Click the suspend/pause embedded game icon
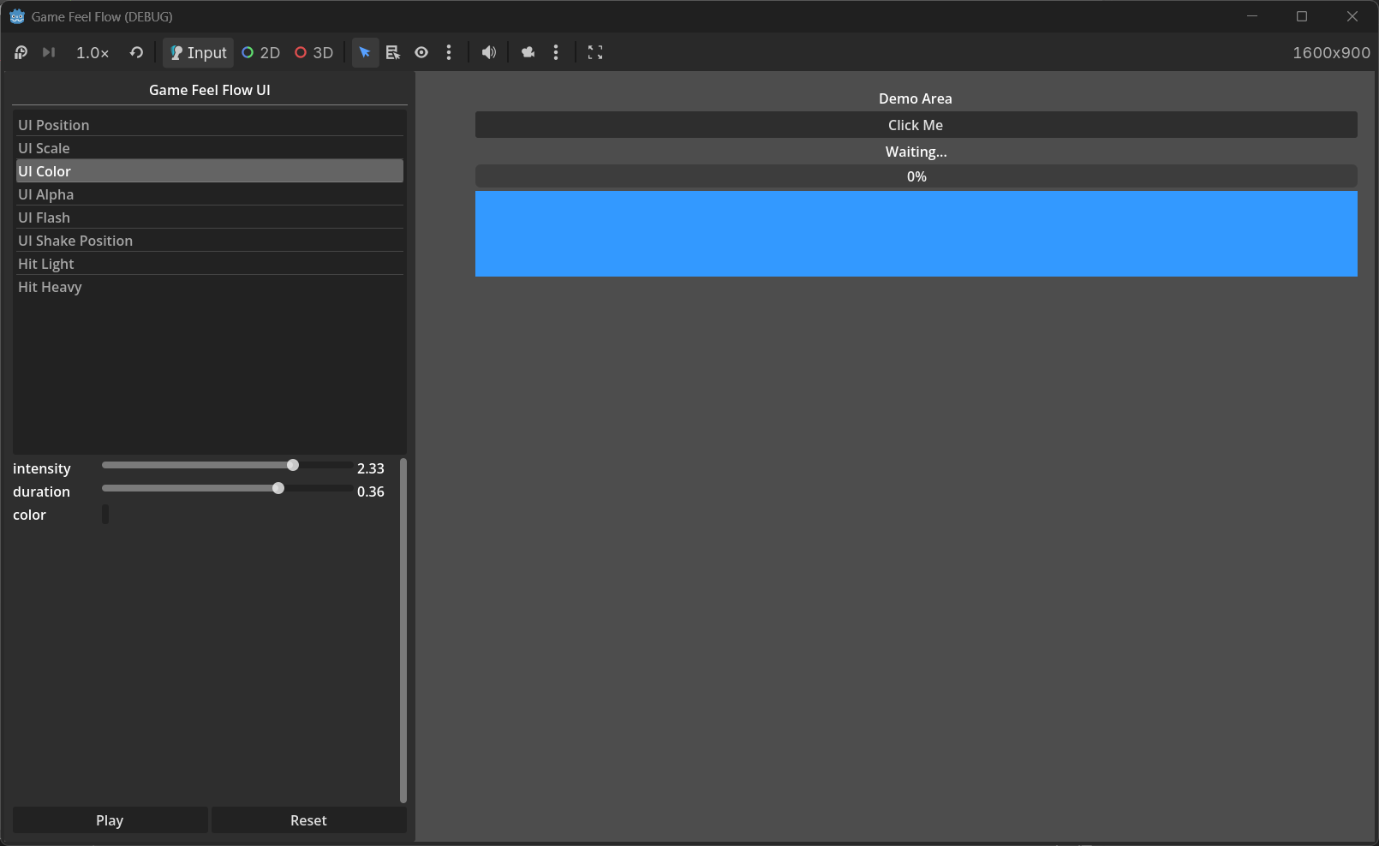This screenshot has width=1379, height=846. pyautogui.click(x=21, y=52)
